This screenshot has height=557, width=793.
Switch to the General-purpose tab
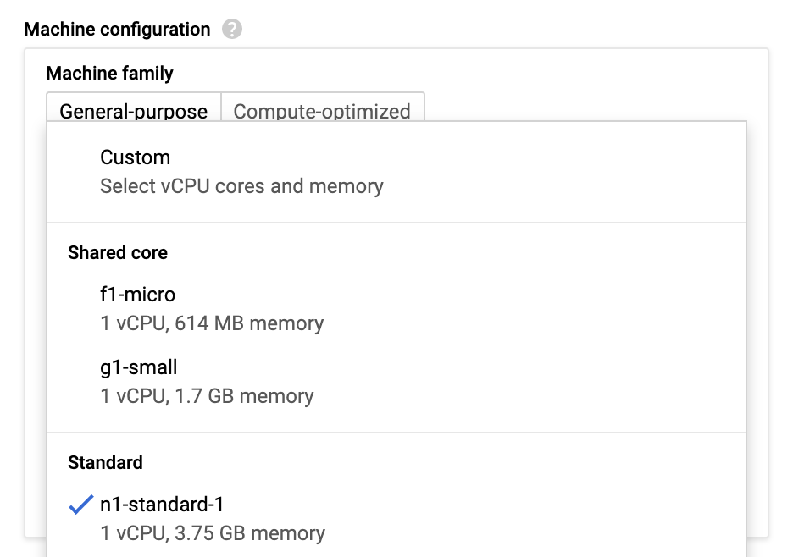134,111
